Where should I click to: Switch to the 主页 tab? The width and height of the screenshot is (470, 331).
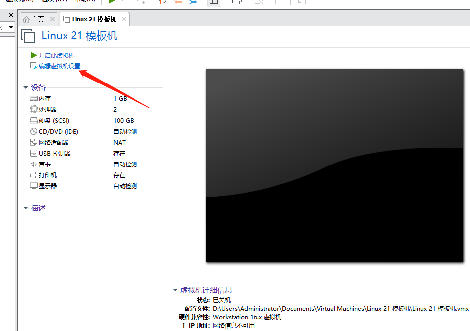tap(38, 19)
